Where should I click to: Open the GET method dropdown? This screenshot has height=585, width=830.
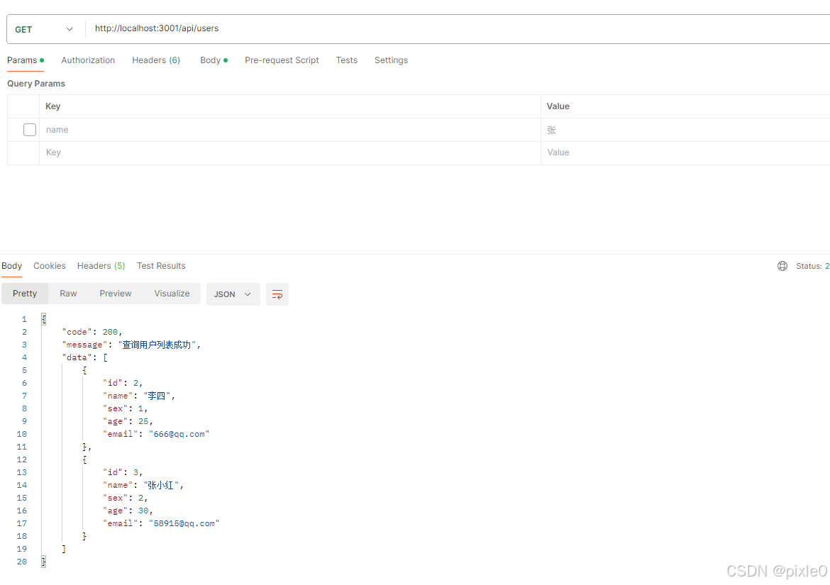coord(45,29)
